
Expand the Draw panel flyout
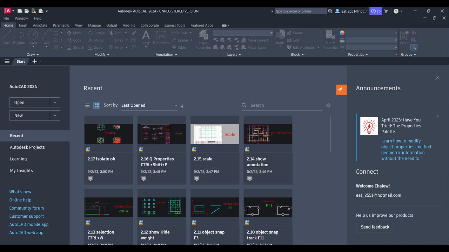point(33,55)
